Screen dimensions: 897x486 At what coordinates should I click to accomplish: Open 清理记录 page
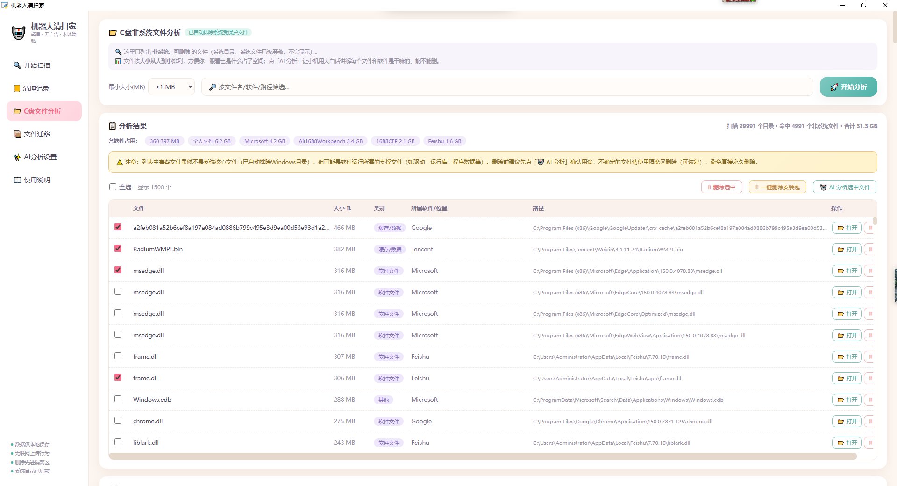[x=44, y=88]
